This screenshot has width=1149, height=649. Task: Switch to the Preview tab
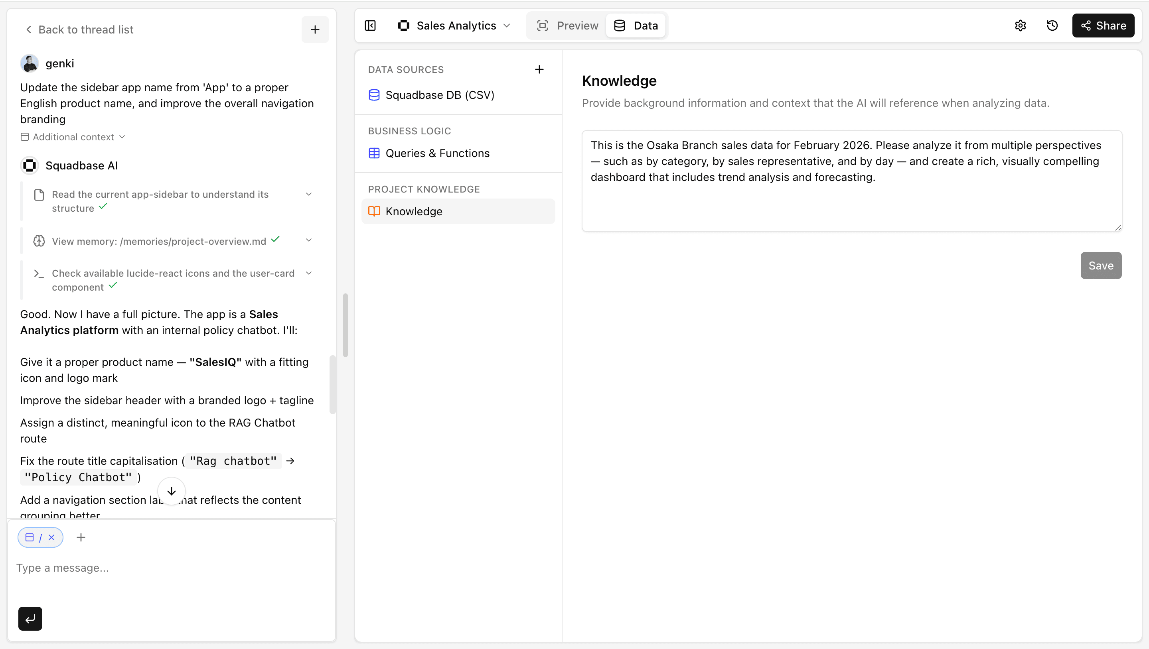567,26
